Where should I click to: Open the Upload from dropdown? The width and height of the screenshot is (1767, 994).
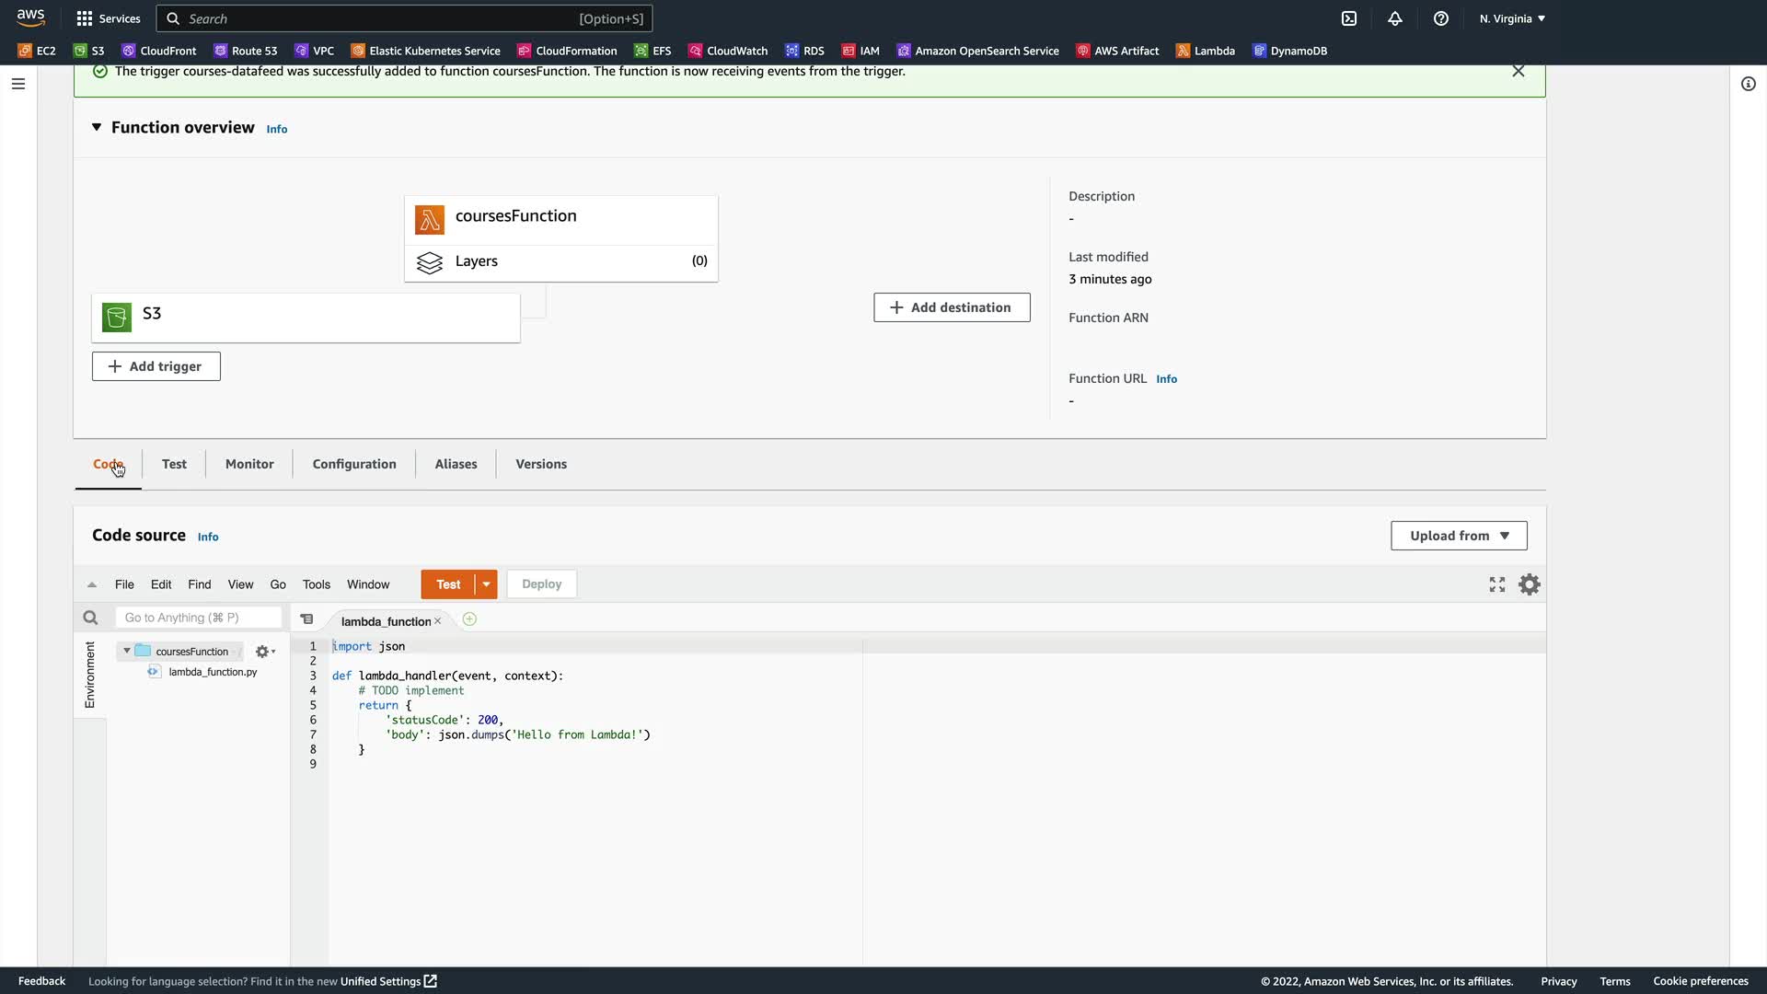(x=1459, y=536)
